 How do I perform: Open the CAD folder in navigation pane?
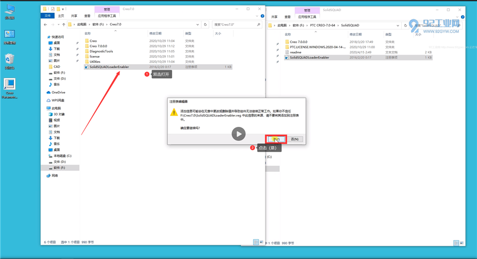(57, 67)
